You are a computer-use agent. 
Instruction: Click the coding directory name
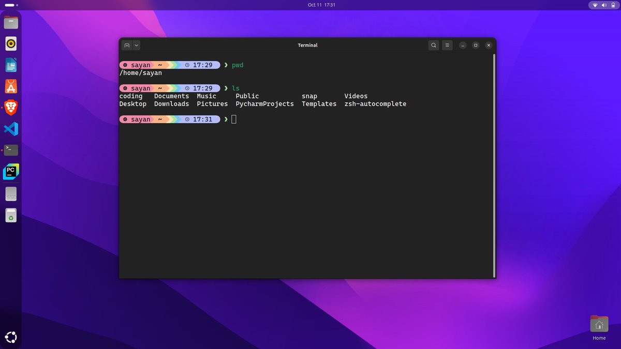tap(131, 96)
